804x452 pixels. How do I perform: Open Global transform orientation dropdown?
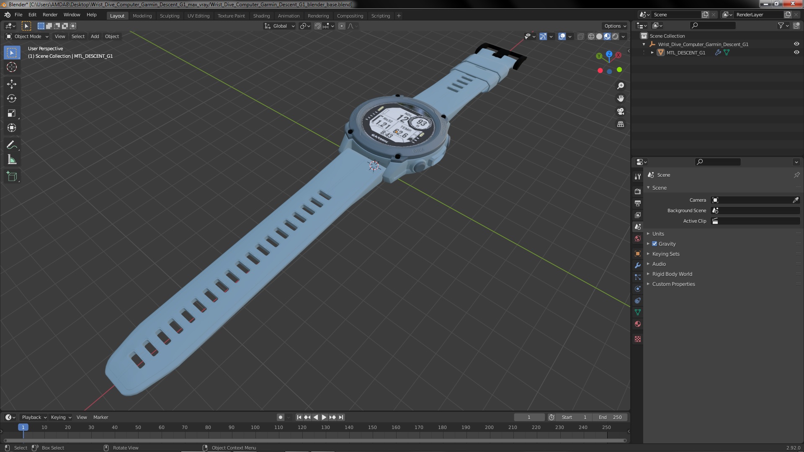point(279,26)
